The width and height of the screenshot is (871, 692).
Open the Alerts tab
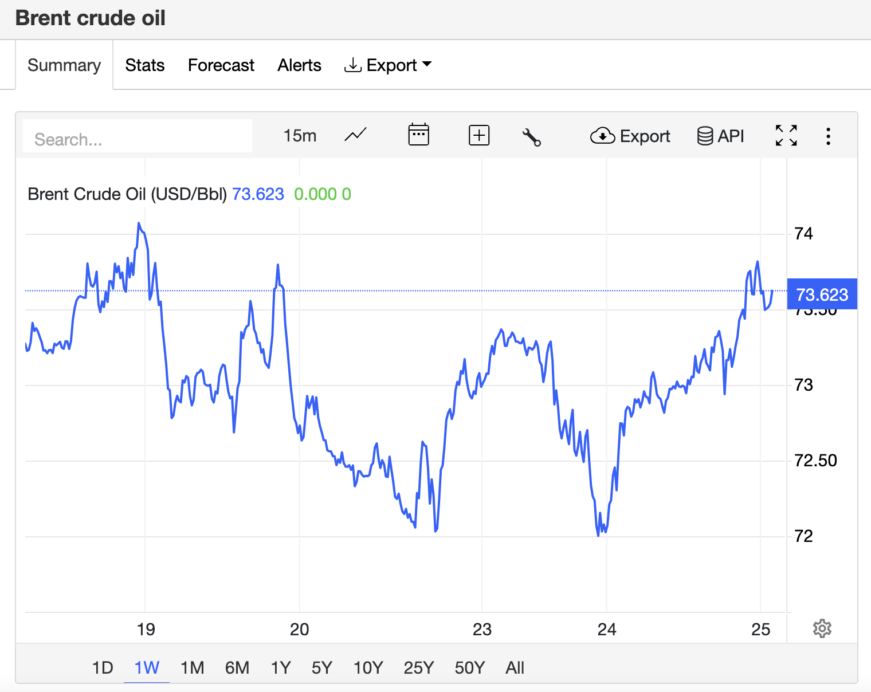click(299, 65)
